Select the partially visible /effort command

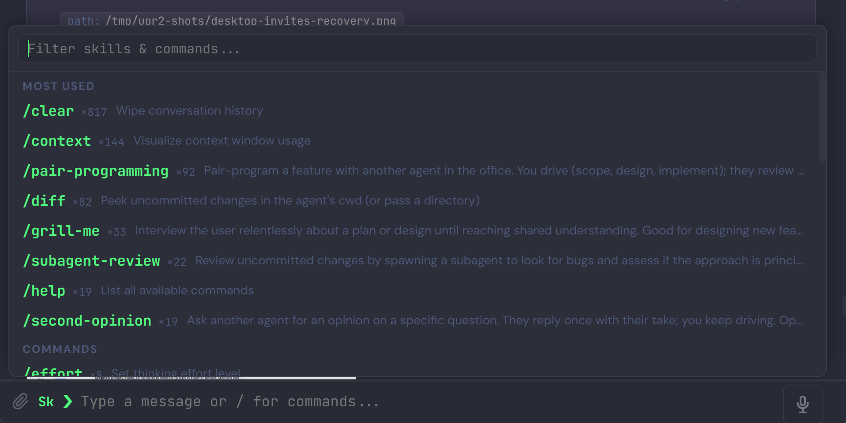(x=417, y=371)
